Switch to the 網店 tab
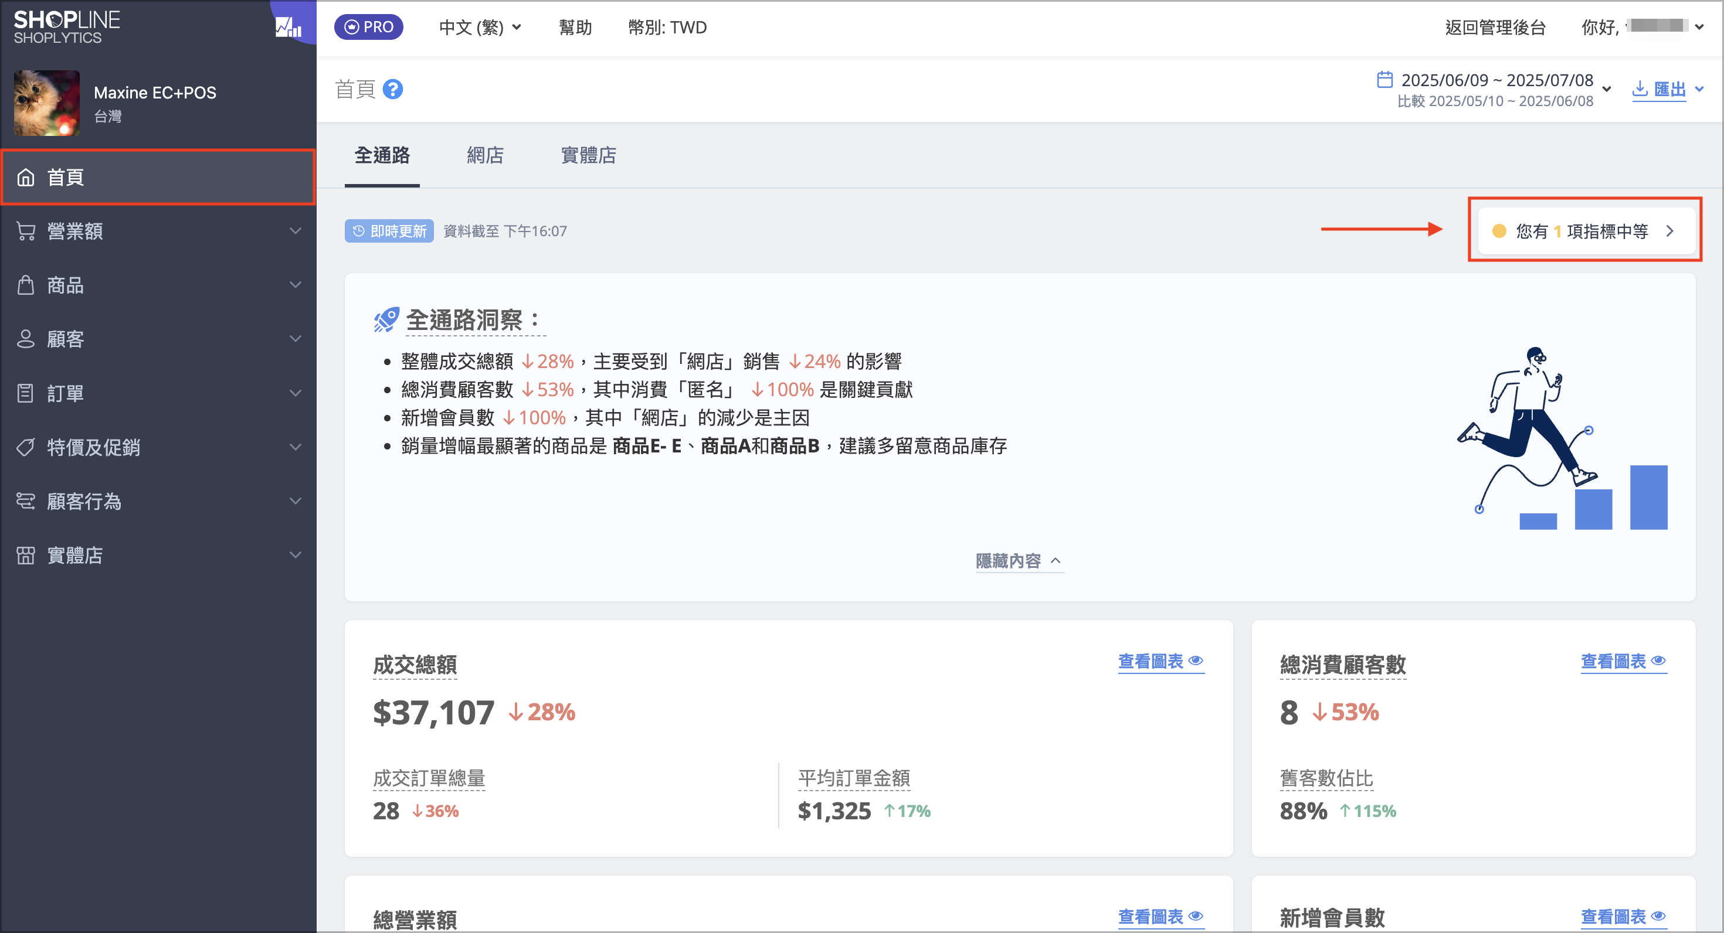Screen dimensions: 1724x933 485,155
